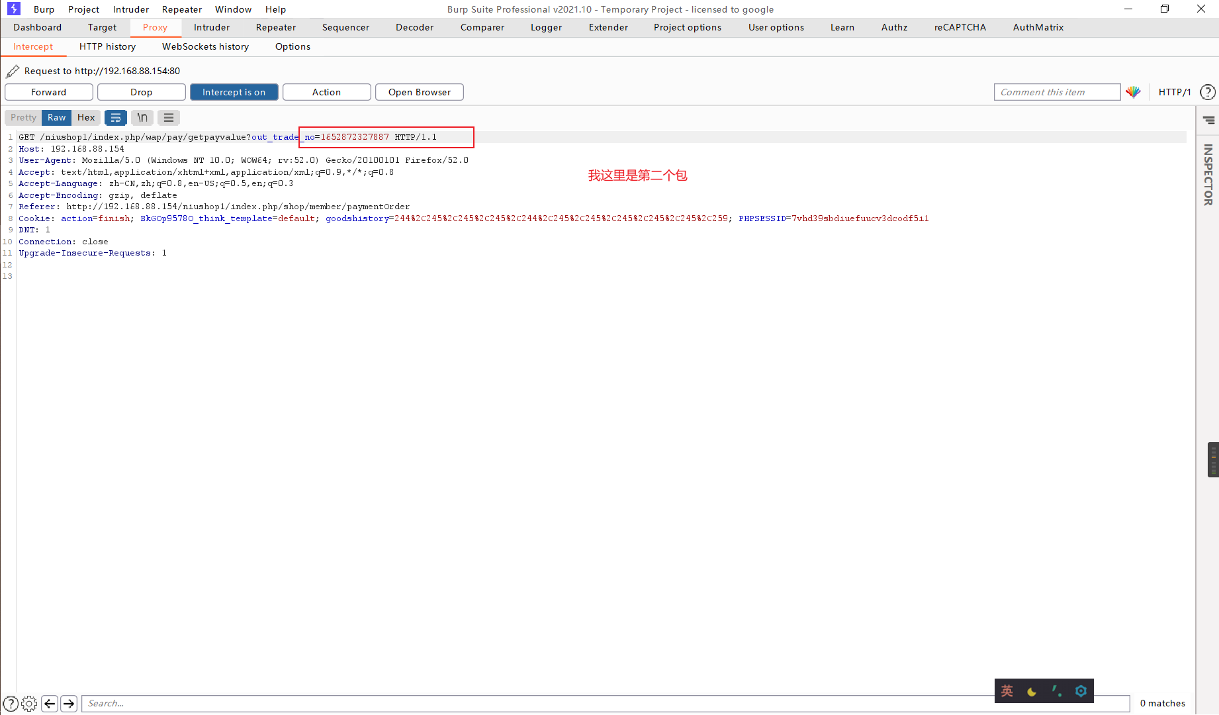Select the Intercept sub-tab
This screenshot has height=715, width=1219.
coord(33,46)
